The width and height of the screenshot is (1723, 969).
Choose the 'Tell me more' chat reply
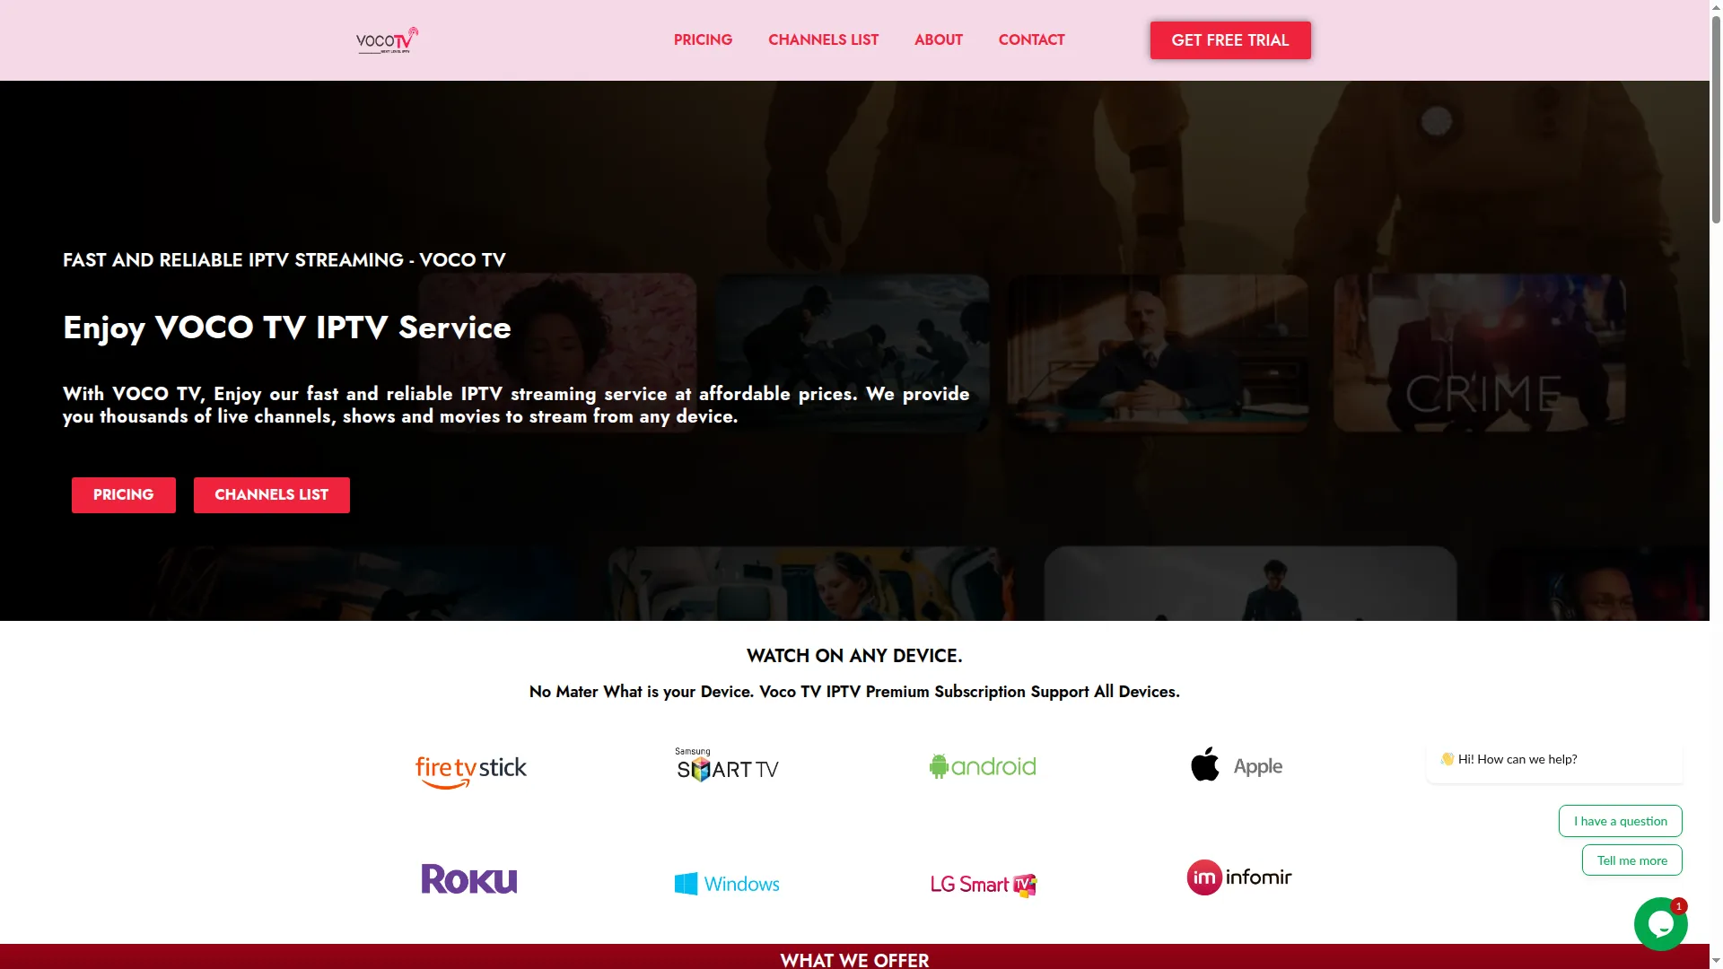[x=1631, y=860]
